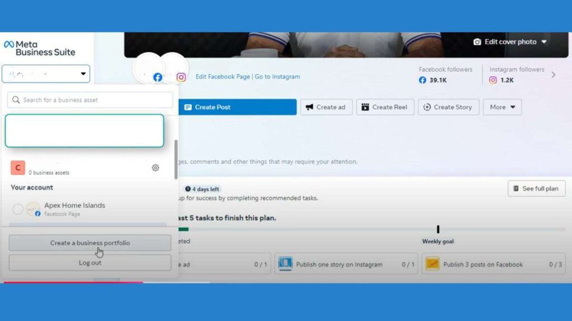Viewport: 572px width, 321px height.
Task: Open settings gear for business portfolio
Action: 155,168
